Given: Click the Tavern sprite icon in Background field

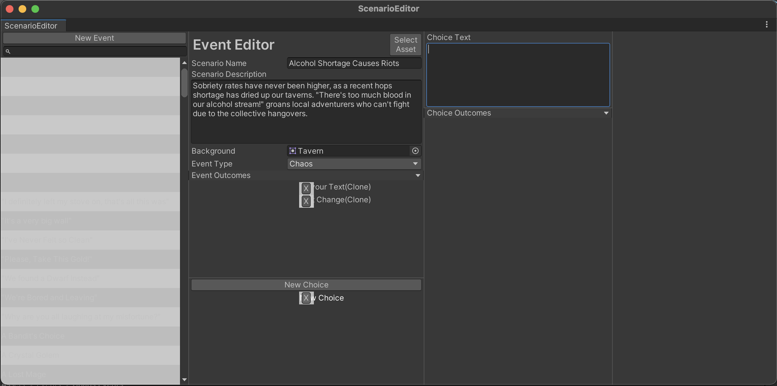Looking at the screenshot, I should [x=293, y=151].
